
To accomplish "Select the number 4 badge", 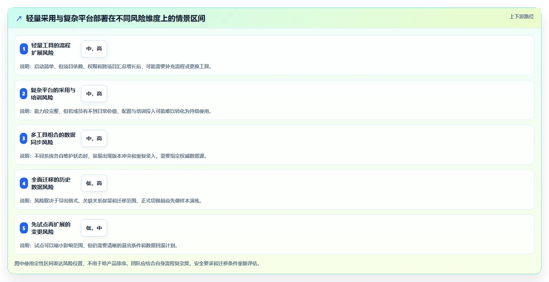I will (24, 183).
